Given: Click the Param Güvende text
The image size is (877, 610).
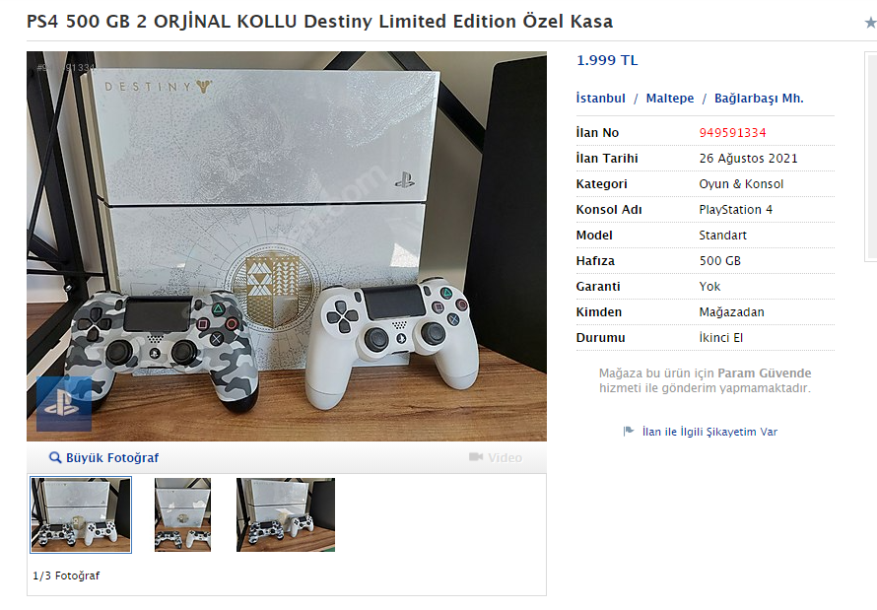Looking at the screenshot, I should [x=764, y=373].
